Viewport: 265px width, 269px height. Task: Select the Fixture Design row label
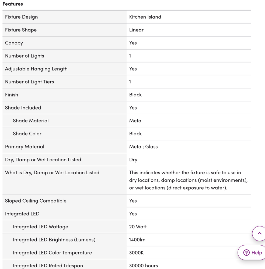[21, 17]
